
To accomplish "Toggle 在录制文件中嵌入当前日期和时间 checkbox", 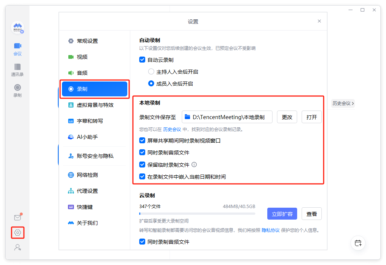I will (x=142, y=176).
